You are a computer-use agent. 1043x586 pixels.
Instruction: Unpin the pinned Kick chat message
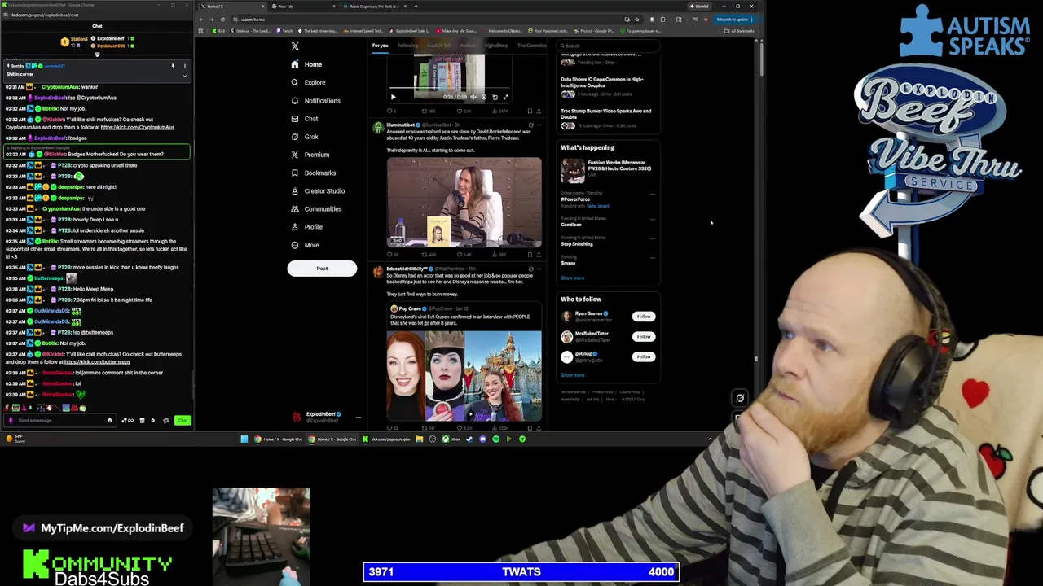click(x=173, y=66)
